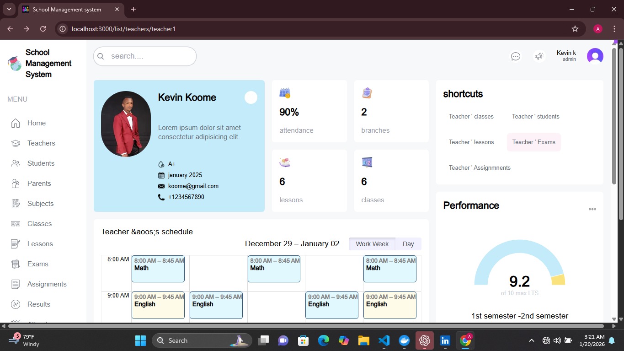Open the user profile avatar icon

(x=595, y=56)
